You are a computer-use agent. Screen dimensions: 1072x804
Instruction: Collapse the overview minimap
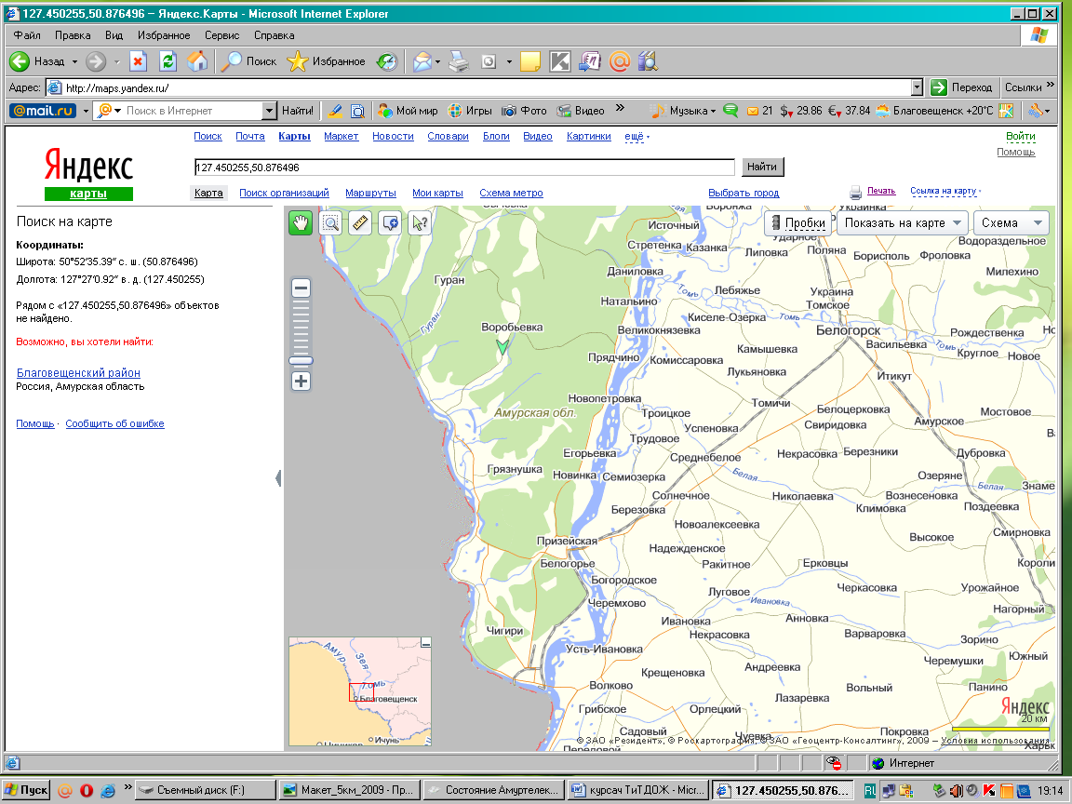[426, 643]
